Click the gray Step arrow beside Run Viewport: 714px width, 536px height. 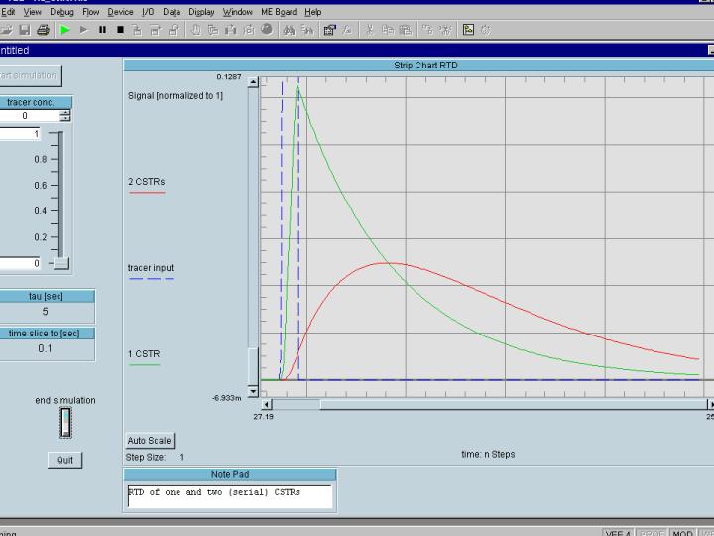(x=84, y=30)
